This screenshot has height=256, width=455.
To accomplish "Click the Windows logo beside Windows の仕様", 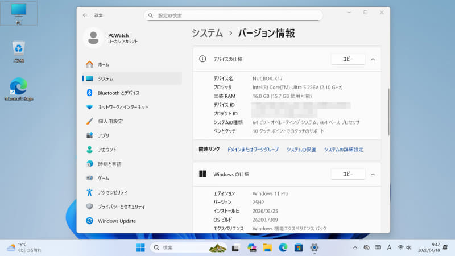I will [x=202, y=174].
